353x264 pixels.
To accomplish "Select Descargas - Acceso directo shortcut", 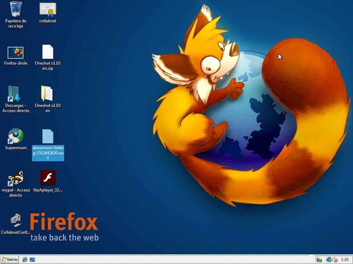I will point(14,93).
